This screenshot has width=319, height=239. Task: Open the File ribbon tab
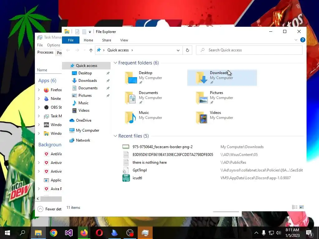[71, 40]
